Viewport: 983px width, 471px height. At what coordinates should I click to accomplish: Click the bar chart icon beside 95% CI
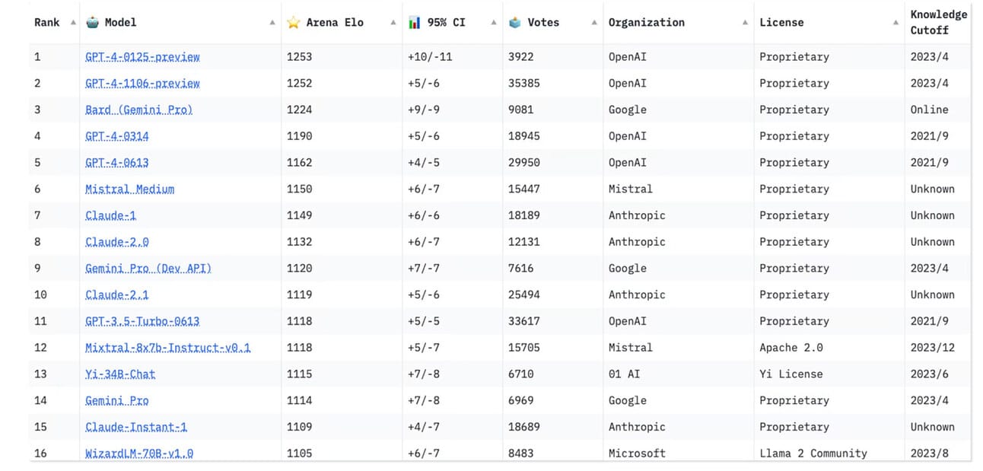click(414, 23)
